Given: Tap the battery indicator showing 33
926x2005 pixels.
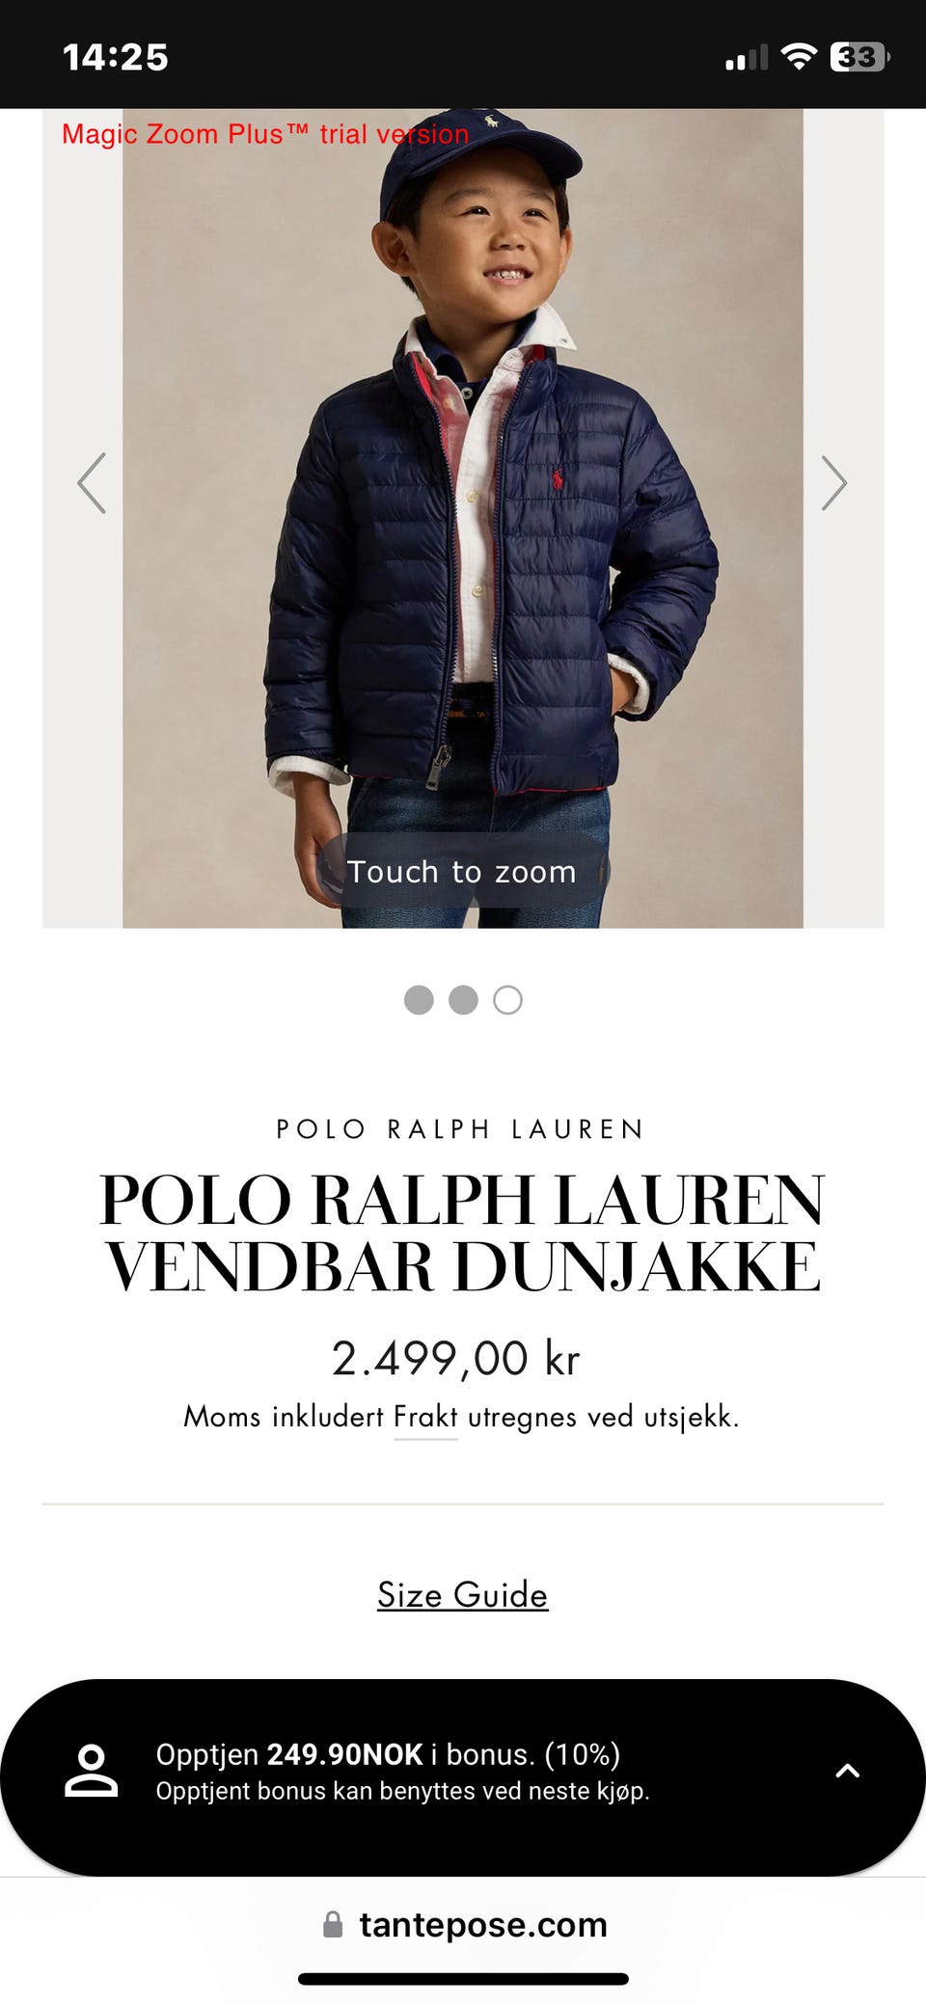Looking at the screenshot, I should pos(859,57).
